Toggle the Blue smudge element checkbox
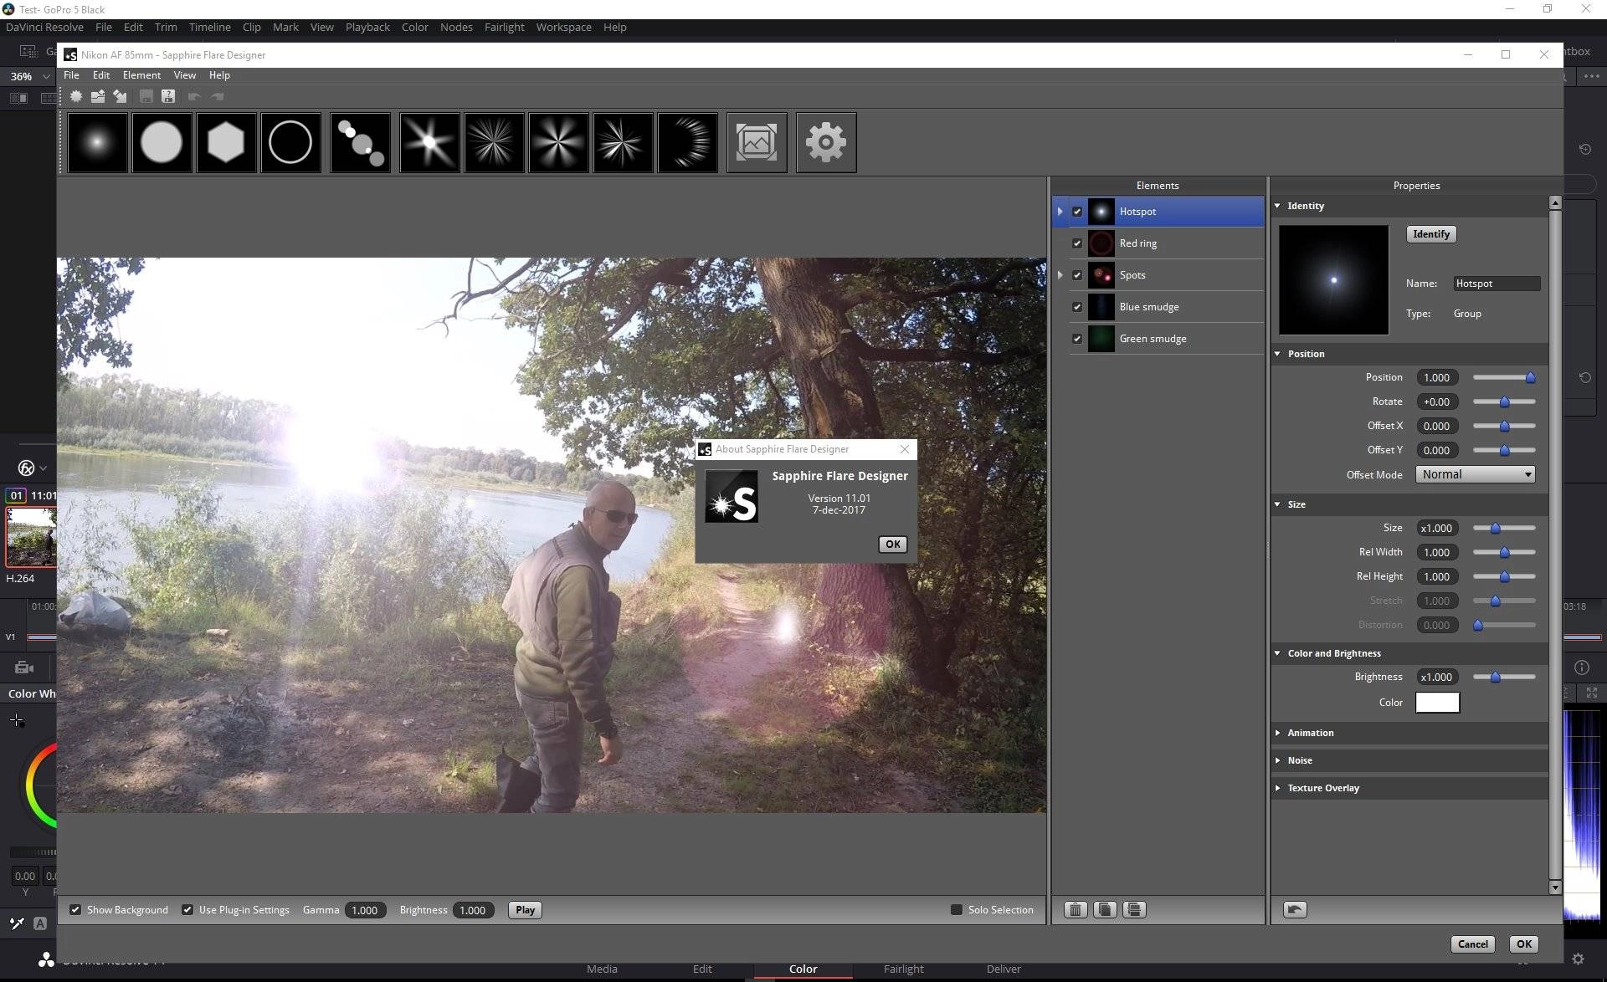The image size is (1607, 982). click(x=1077, y=307)
